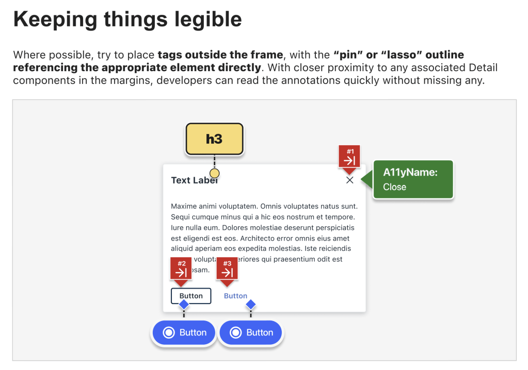Click the X close icon in the card
Screen dimensions: 528x370
(x=350, y=180)
